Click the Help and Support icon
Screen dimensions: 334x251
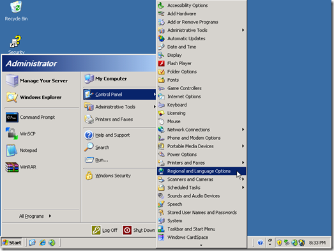[89, 135]
